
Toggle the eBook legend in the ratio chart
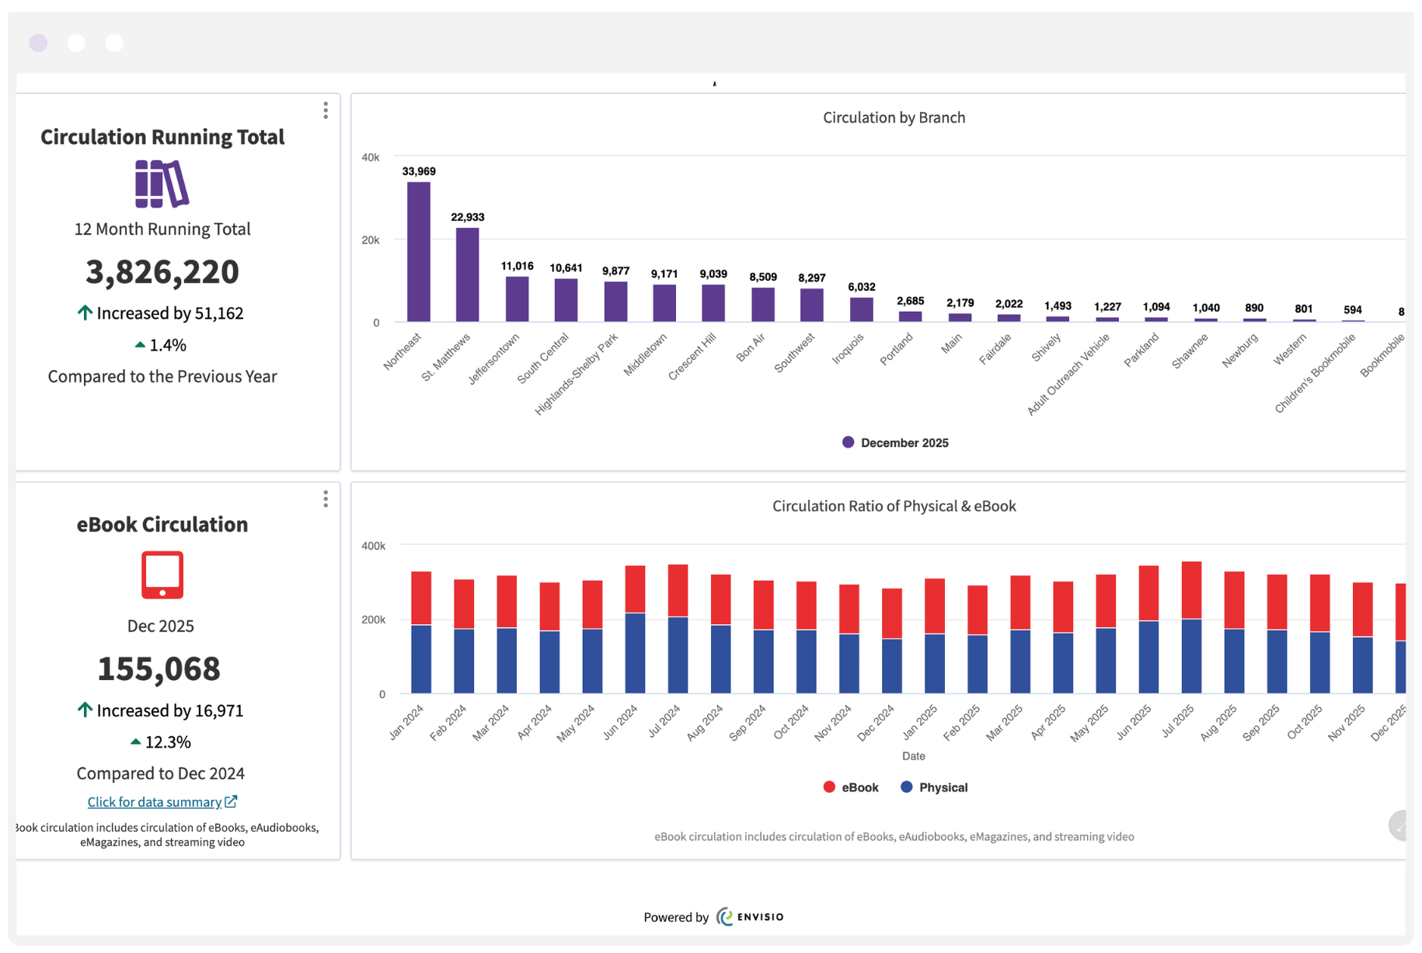coord(852,787)
